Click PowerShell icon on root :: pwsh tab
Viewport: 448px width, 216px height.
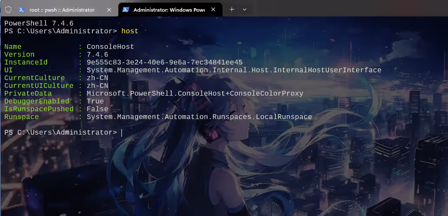pos(21,10)
